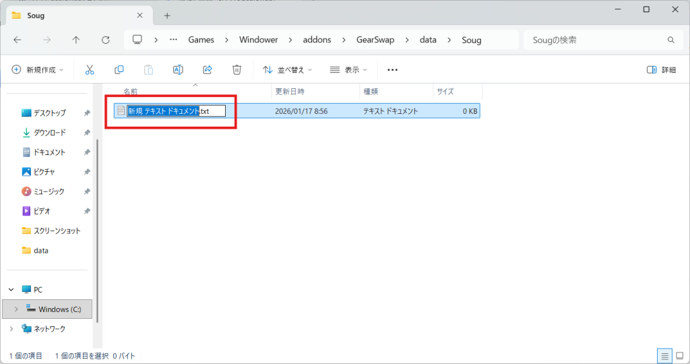This screenshot has width=690, height=364.
Task: Click the Refresh button in navigation bar
Action: click(105, 40)
